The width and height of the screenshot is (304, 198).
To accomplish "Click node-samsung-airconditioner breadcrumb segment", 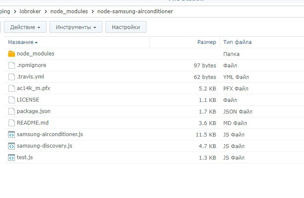I will point(135,12).
